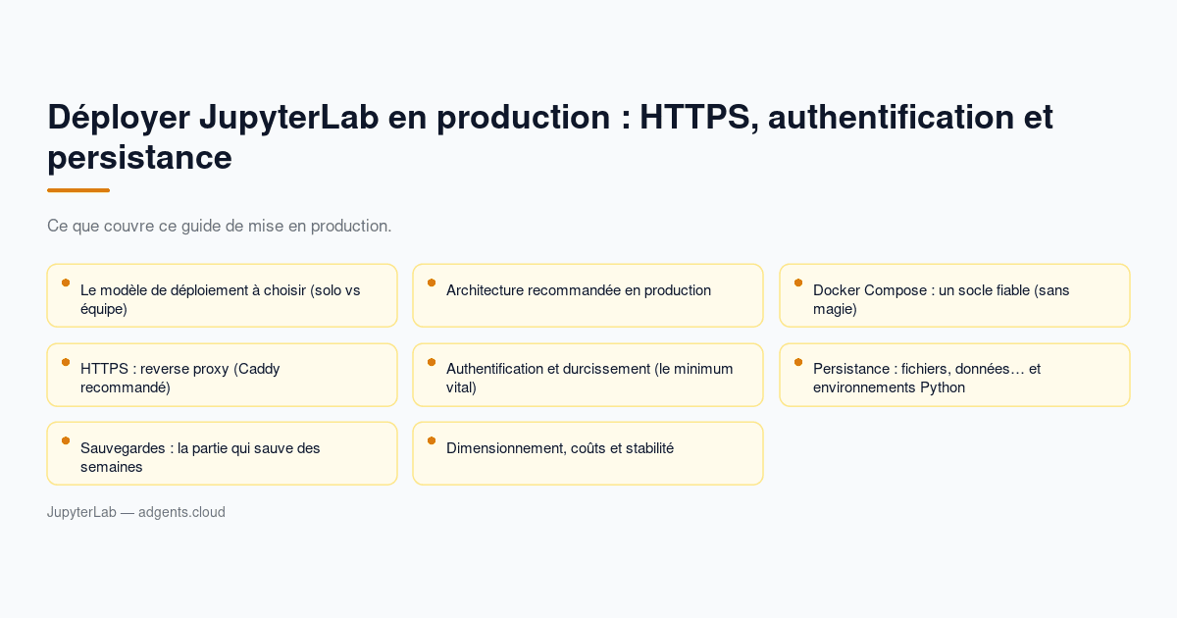Select the 'Persistance : fichiers, données' card
The width and height of the screenshot is (1177, 618).
pos(954,375)
